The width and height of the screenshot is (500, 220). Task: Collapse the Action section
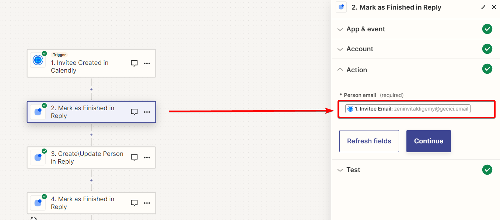[x=416, y=69]
